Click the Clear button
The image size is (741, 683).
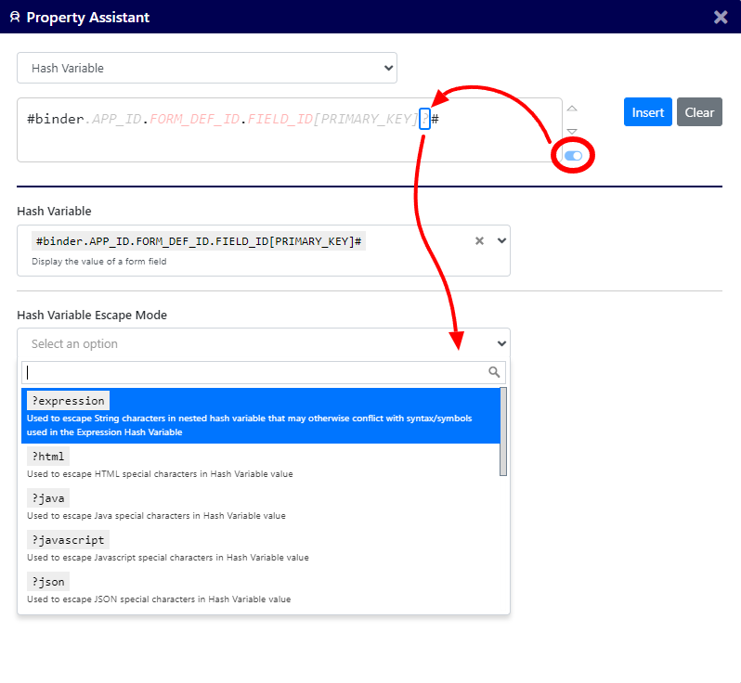click(x=699, y=112)
